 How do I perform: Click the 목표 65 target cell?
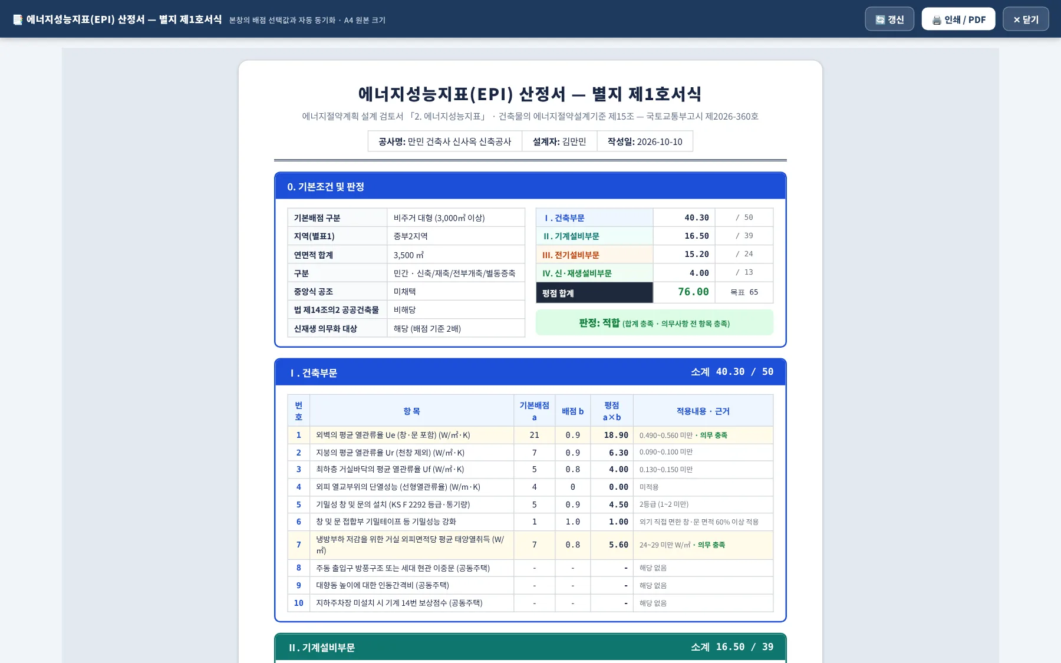[744, 292]
